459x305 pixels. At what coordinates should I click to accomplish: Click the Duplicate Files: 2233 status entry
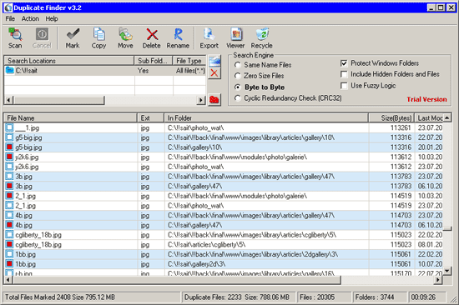(x=237, y=297)
